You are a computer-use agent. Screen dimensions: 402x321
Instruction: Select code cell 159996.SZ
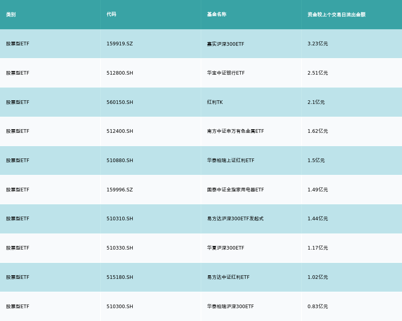120,190
